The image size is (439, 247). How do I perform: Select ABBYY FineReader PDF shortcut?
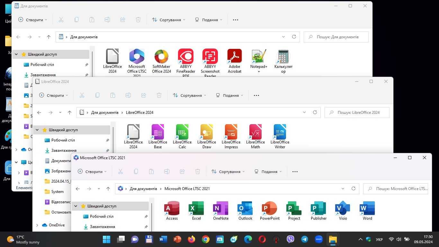(186, 62)
